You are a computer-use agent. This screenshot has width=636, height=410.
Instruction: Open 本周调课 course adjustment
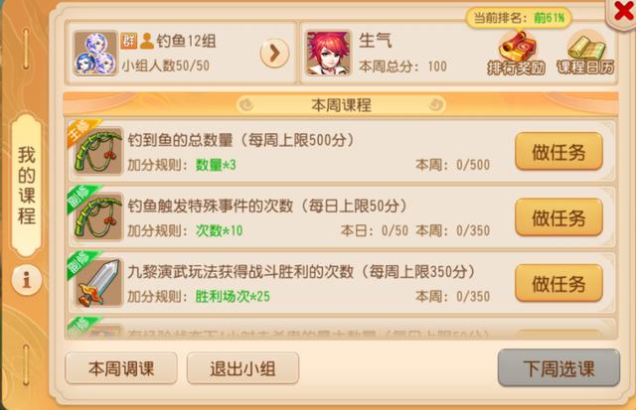pos(121,368)
